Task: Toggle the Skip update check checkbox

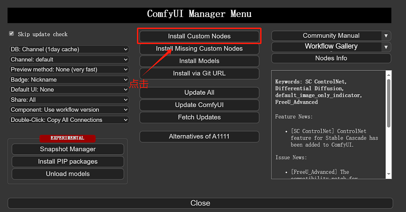Action: pos(11,34)
